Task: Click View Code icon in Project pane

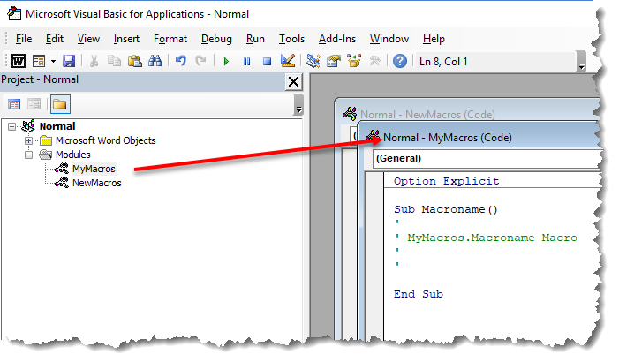Action: tap(14, 104)
